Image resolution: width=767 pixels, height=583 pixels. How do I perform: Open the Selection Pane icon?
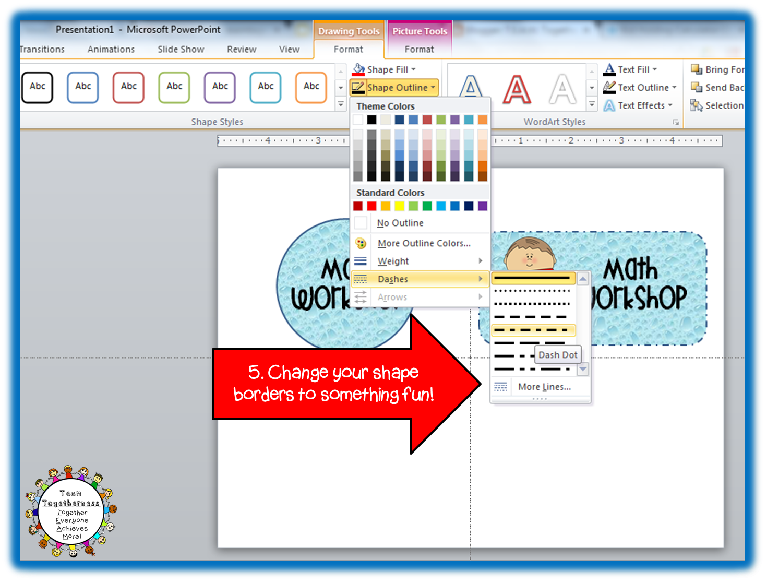tap(697, 105)
